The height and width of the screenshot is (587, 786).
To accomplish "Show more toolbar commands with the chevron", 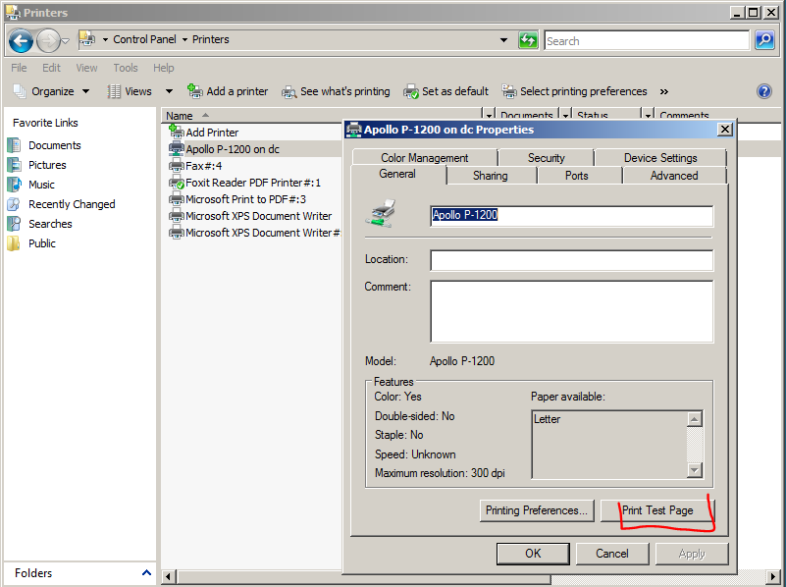I will point(663,91).
